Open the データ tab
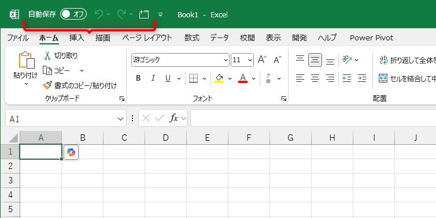436x218 pixels. tap(219, 37)
